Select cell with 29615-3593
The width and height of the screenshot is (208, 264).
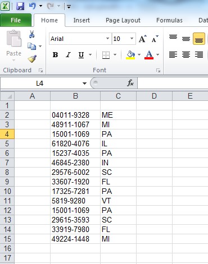point(75,220)
